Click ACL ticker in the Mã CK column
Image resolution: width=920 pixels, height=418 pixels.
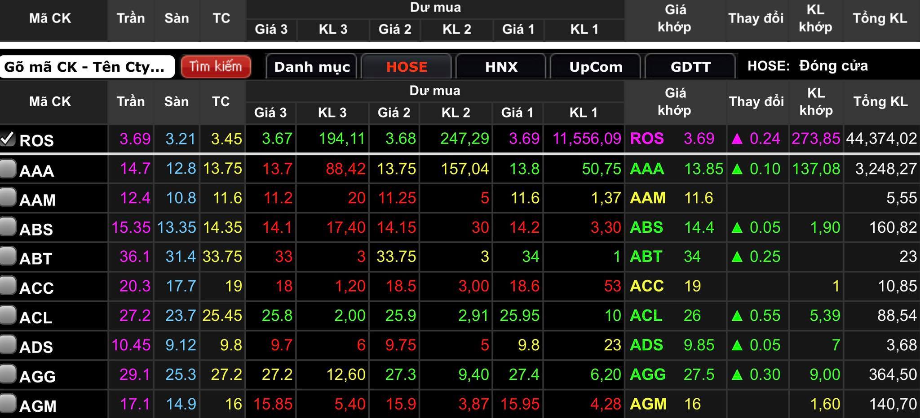(x=35, y=318)
